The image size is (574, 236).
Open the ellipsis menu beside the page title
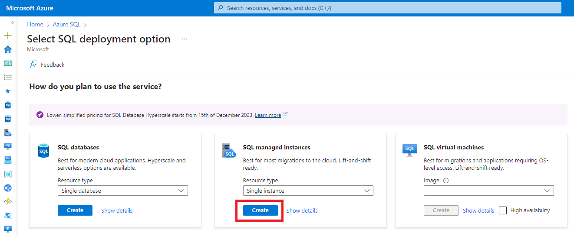click(185, 39)
